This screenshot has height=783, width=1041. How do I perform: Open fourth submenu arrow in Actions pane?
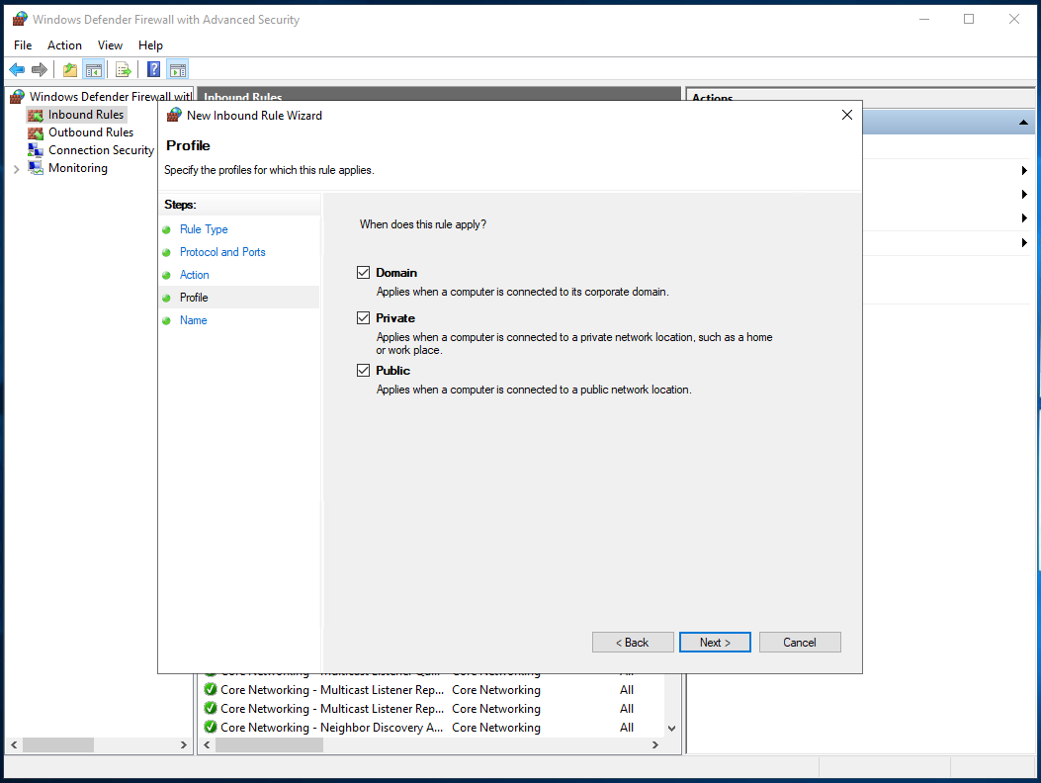(1024, 243)
